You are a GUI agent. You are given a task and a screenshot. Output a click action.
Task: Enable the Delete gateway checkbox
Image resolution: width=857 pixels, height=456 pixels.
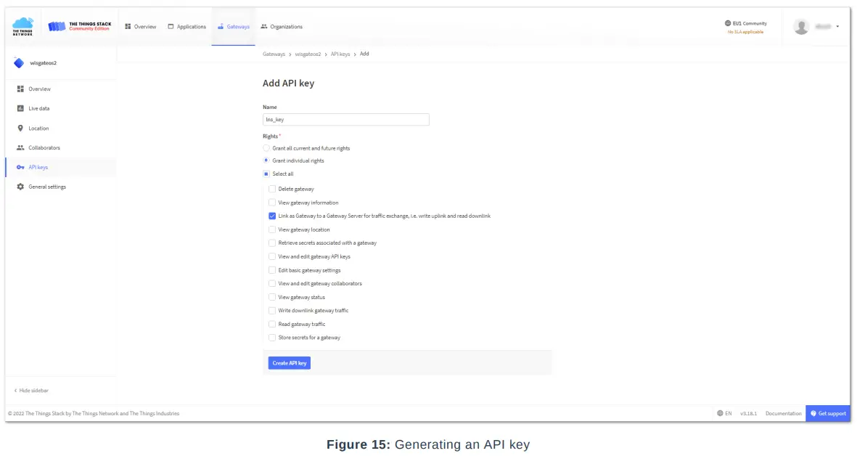coord(272,189)
